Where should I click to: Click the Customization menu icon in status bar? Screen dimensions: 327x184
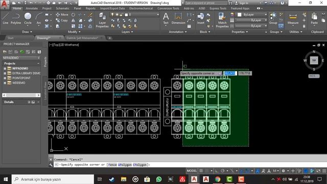coord(324,171)
